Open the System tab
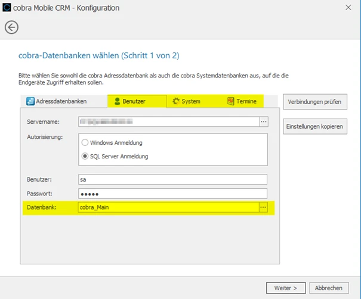The width and height of the screenshot is (361, 299). (x=187, y=101)
